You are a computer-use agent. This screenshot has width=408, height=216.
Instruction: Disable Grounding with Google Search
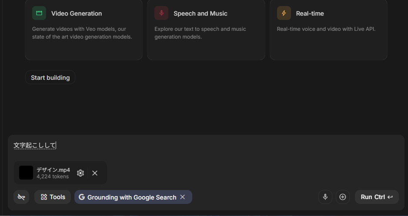(x=183, y=197)
